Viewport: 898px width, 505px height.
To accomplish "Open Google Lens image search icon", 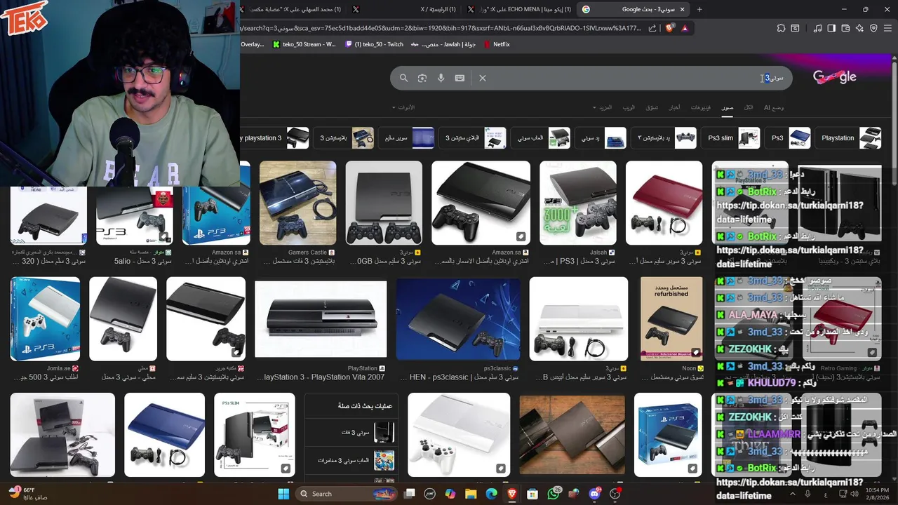I will (x=422, y=78).
